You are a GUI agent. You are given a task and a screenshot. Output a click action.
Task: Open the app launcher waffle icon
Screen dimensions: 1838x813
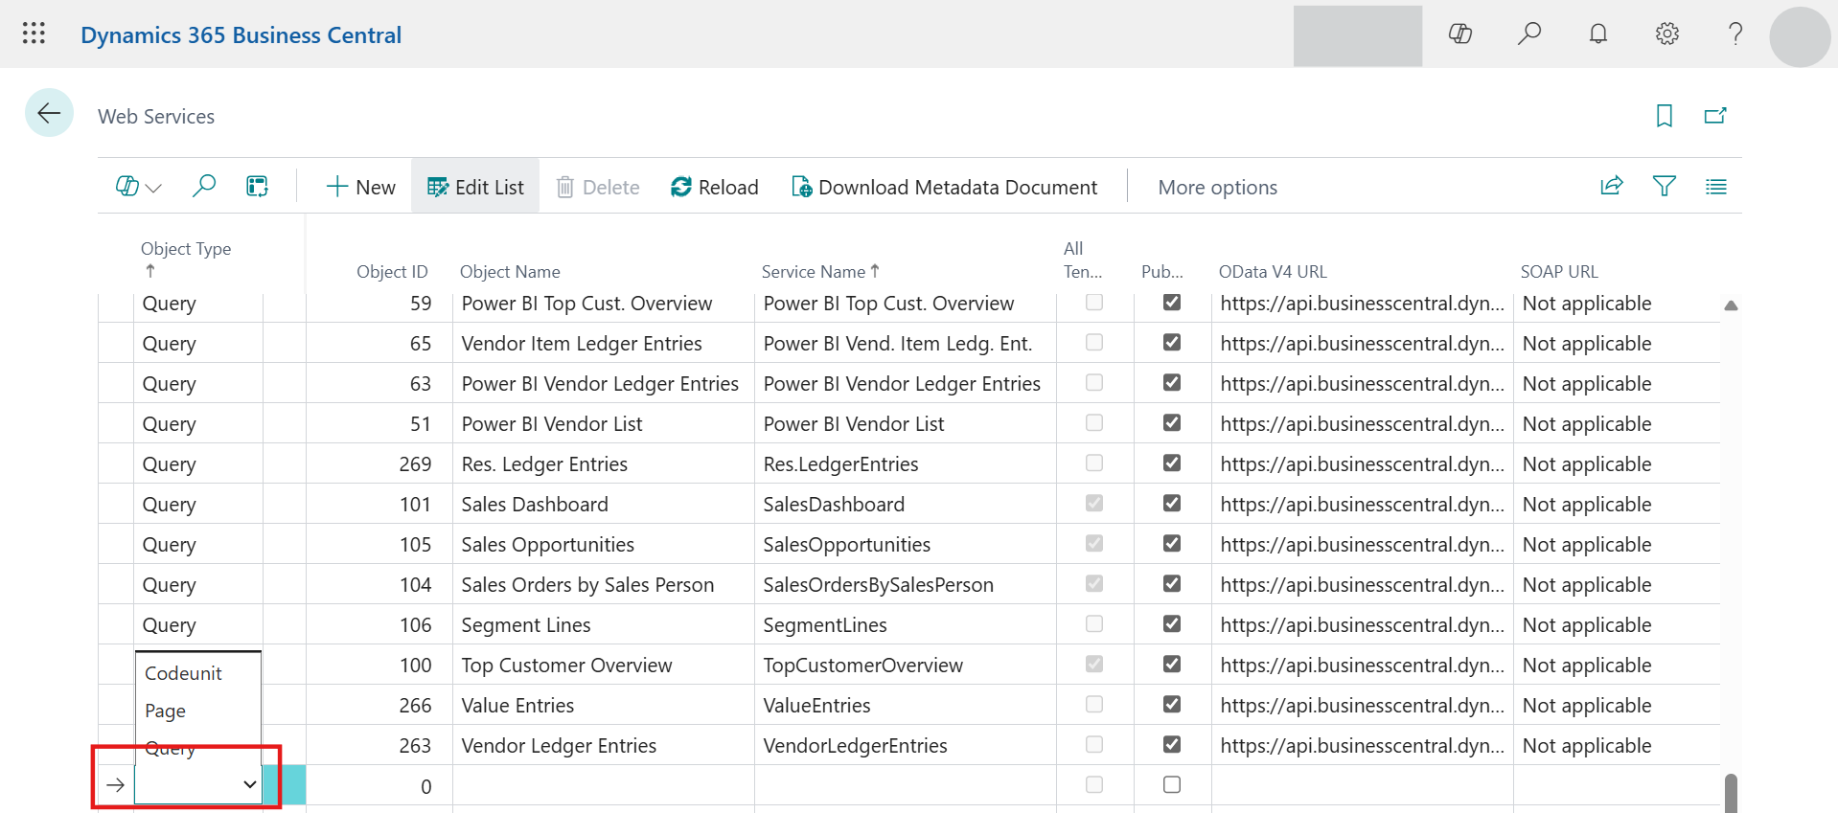34,34
